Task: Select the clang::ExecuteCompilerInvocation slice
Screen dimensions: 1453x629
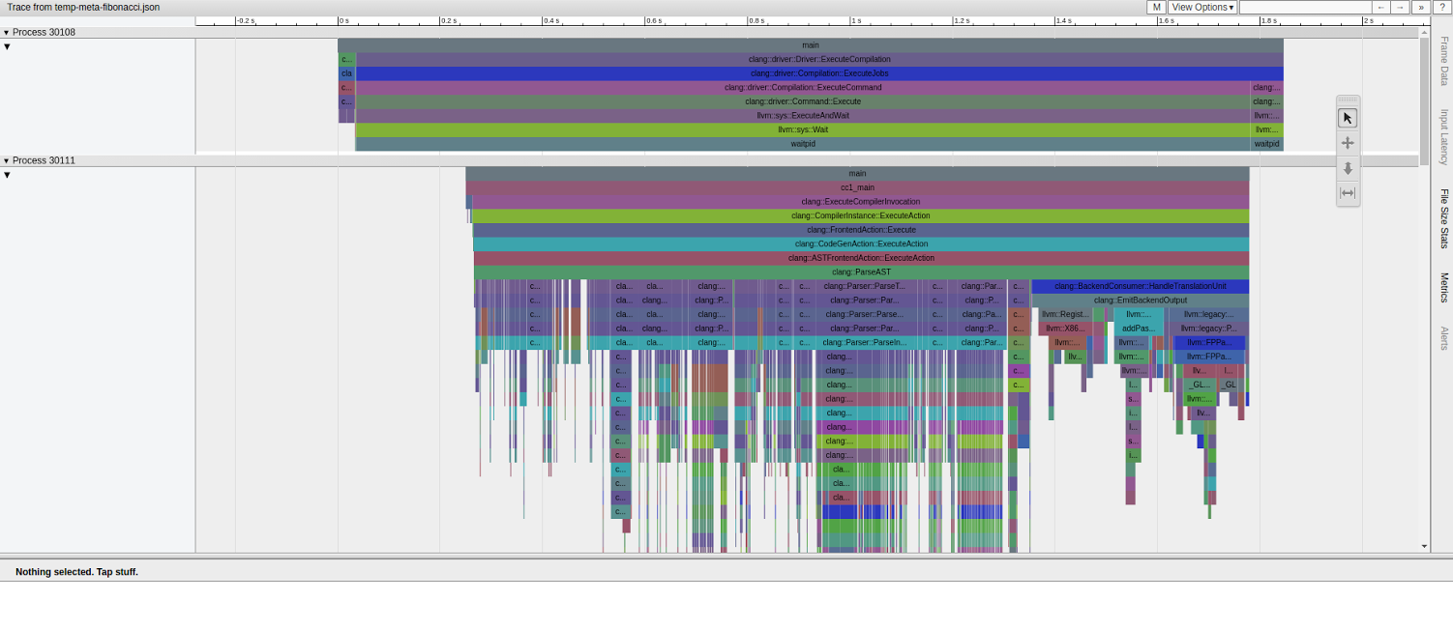Action: (x=860, y=202)
